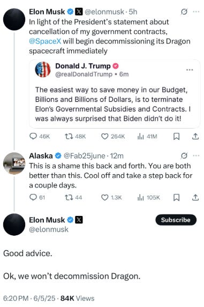204x307 pixels.
Task: Open the @Fab25june profile handle
Action: point(85,156)
